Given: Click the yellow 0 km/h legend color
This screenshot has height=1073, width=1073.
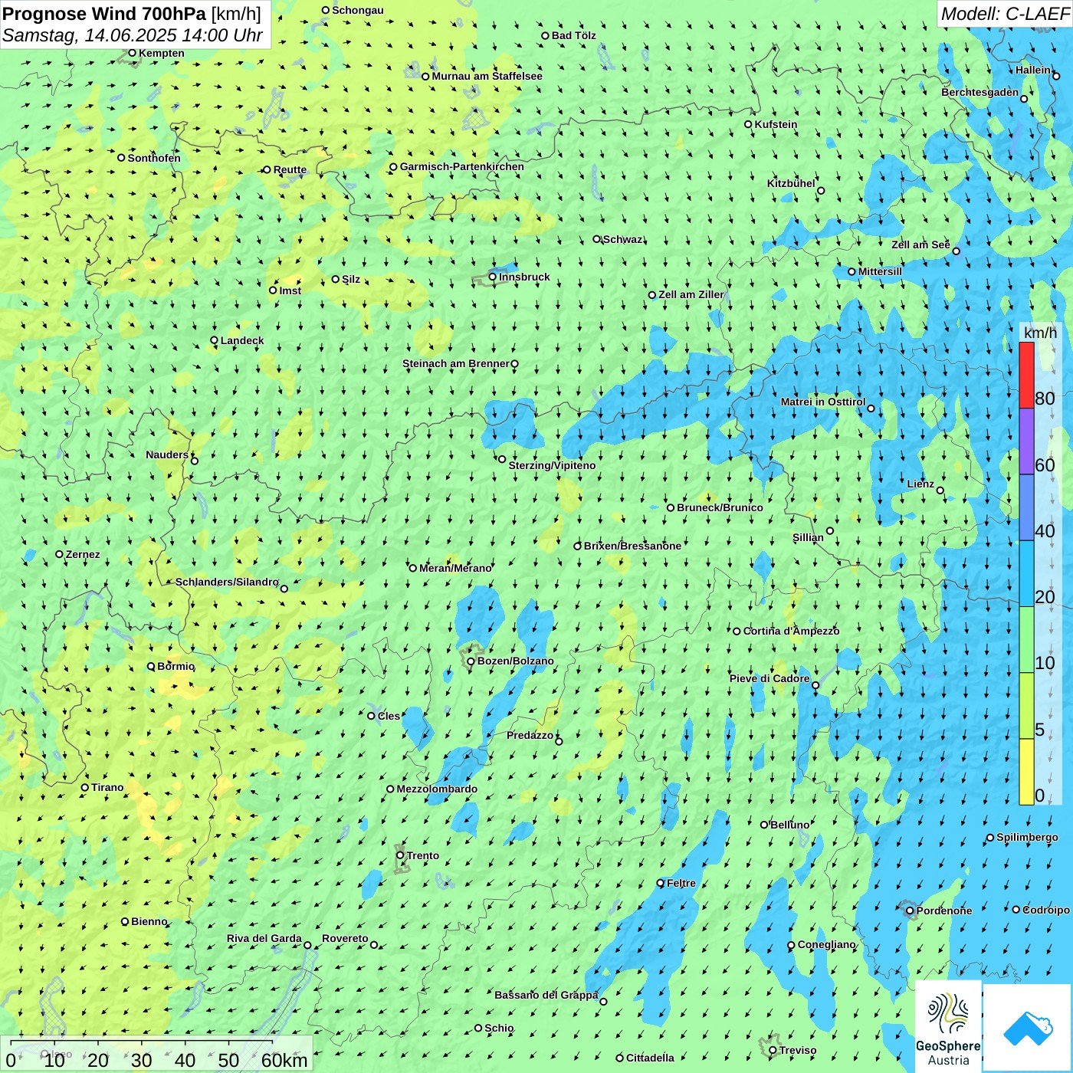Looking at the screenshot, I should pos(1026,772).
